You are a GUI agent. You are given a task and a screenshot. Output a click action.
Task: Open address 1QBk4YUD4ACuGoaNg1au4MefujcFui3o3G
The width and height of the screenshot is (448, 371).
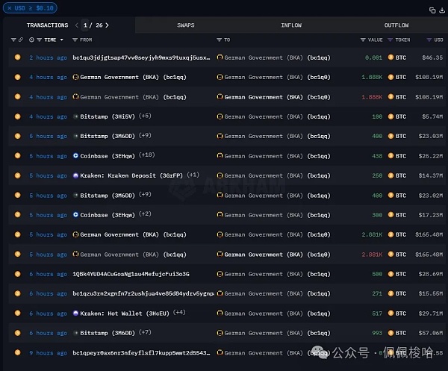[x=131, y=274]
